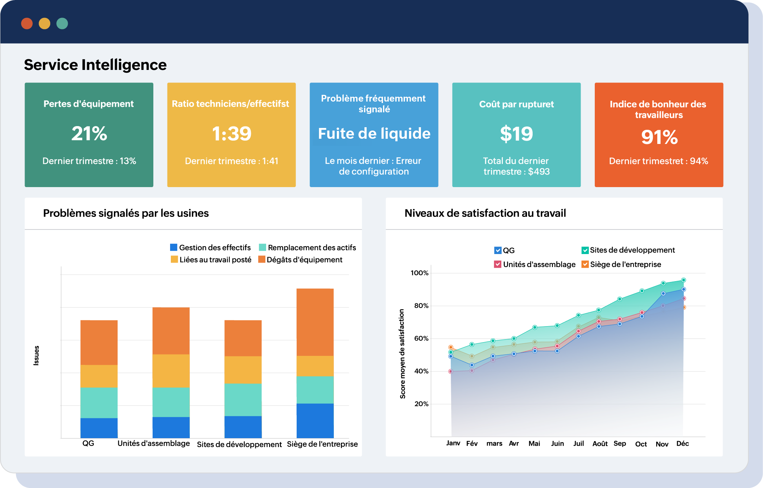Click Remplacement des actifs teal legend swatch
Screen dimensions: 763x488
coord(262,247)
